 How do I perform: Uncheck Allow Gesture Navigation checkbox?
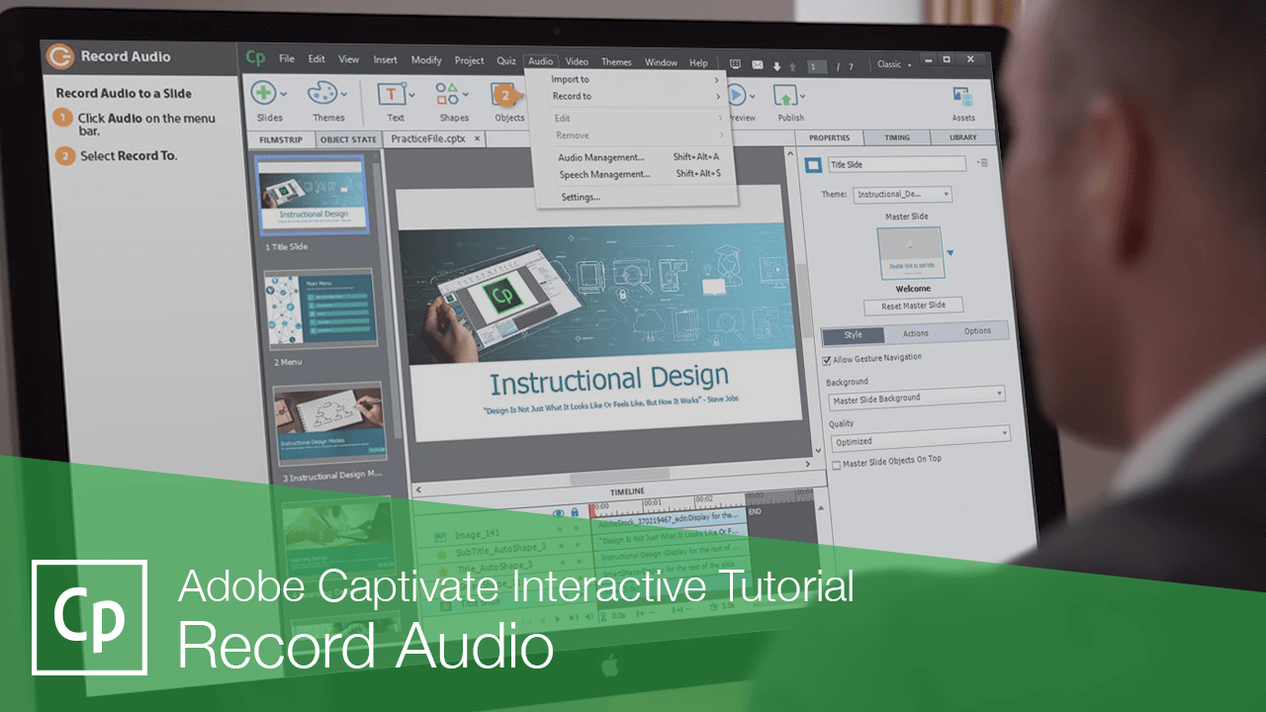pyautogui.click(x=828, y=359)
